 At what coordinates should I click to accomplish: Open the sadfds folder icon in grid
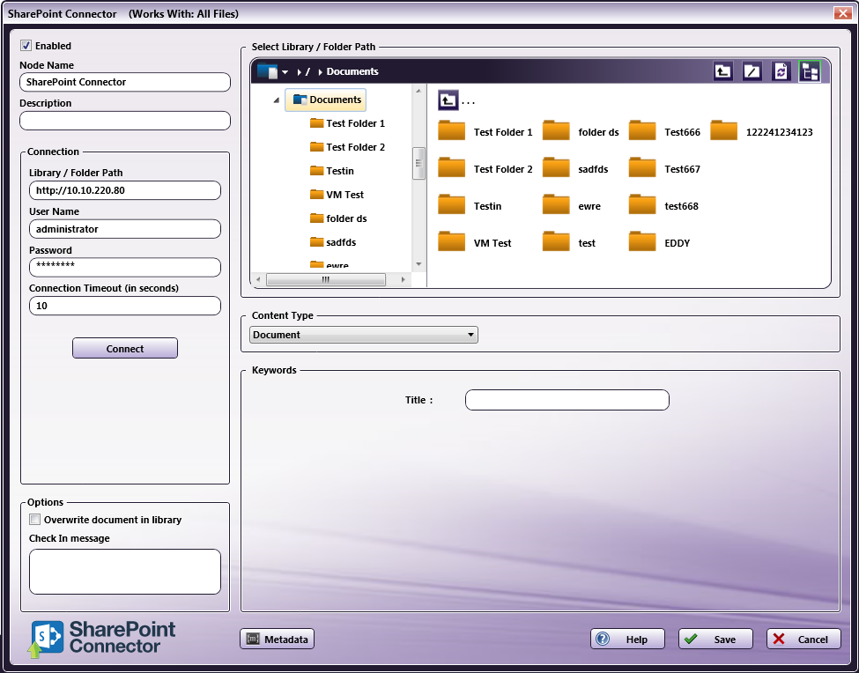pos(556,168)
